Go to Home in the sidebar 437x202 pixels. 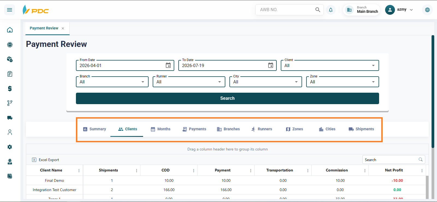(10, 30)
